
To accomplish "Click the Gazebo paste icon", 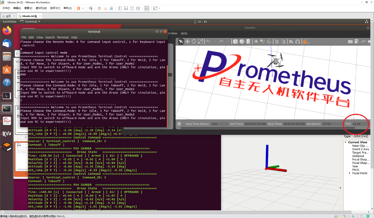I will tap(283, 42).
